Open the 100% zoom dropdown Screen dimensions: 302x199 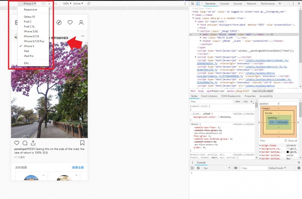point(67,3)
